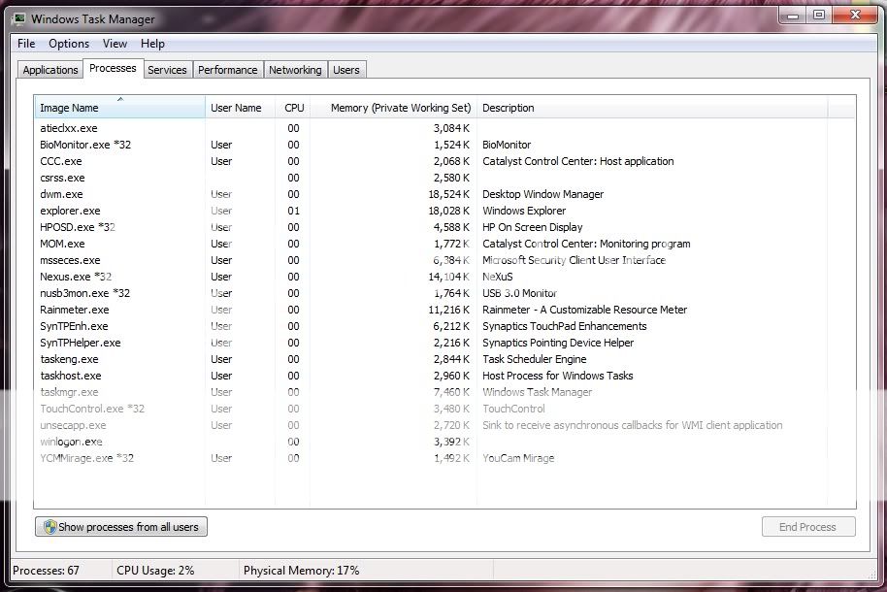This screenshot has width=887, height=592.
Task: Maximize the Task Manager window
Action: [x=819, y=15]
